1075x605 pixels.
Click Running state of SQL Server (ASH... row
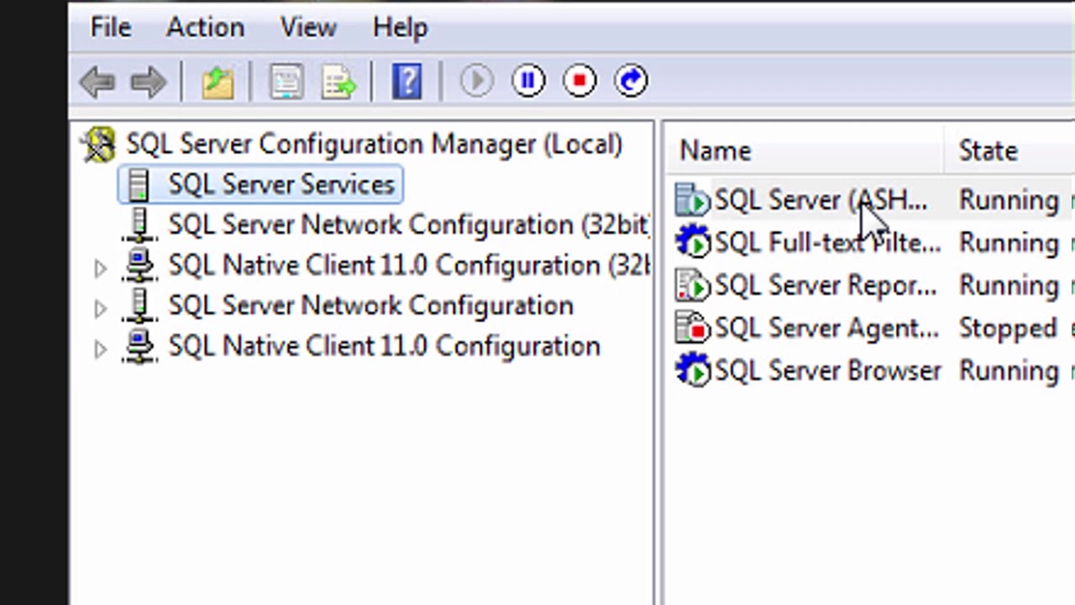click(1009, 201)
